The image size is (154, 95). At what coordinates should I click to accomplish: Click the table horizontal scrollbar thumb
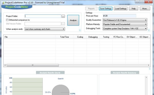pyautogui.click(x=33, y=65)
